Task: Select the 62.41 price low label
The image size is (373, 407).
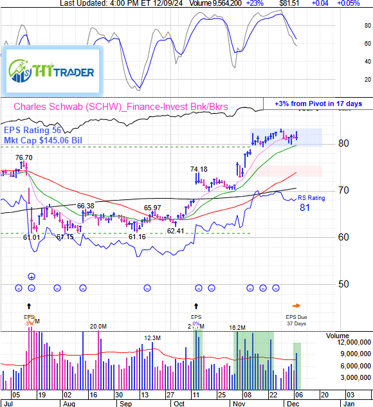Action: click(x=176, y=231)
